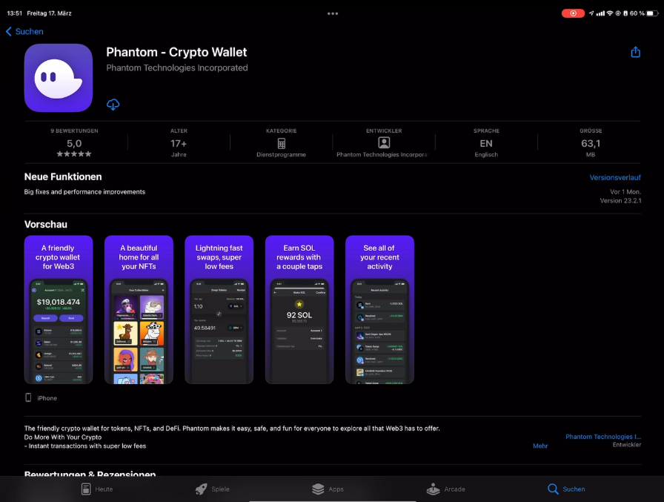Tap the '13:51' clock

point(14,13)
